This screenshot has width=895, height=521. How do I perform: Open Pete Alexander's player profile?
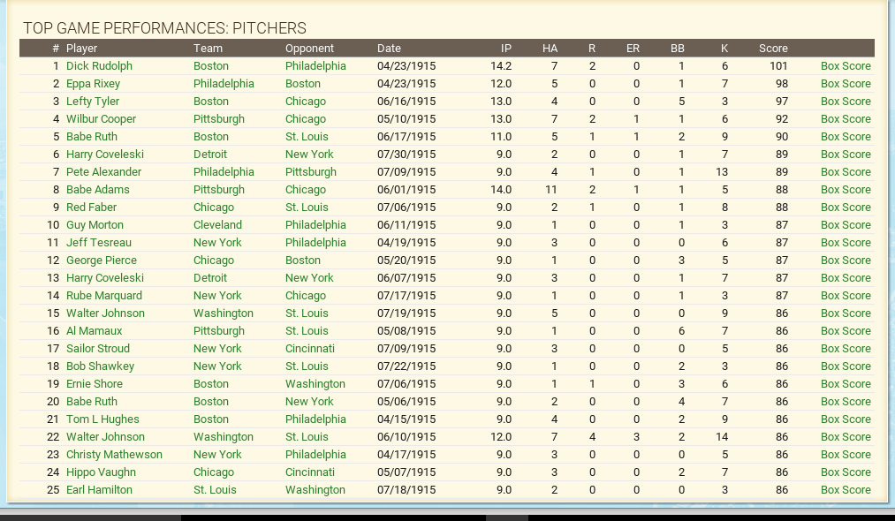point(103,172)
